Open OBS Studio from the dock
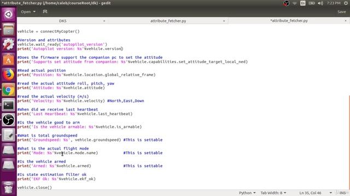Screen dimensions: 350x196 click(x=8, y=120)
